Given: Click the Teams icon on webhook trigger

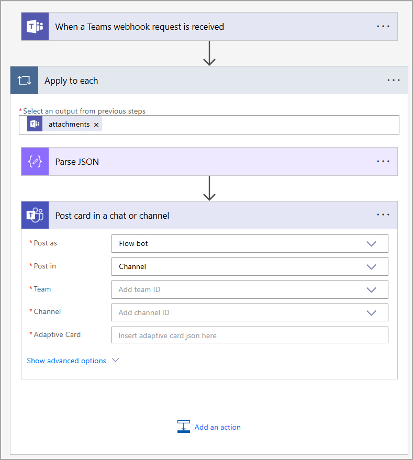Looking at the screenshot, I should [x=35, y=26].
